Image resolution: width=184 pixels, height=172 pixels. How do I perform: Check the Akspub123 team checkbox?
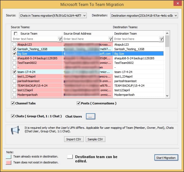tap(15, 44)
